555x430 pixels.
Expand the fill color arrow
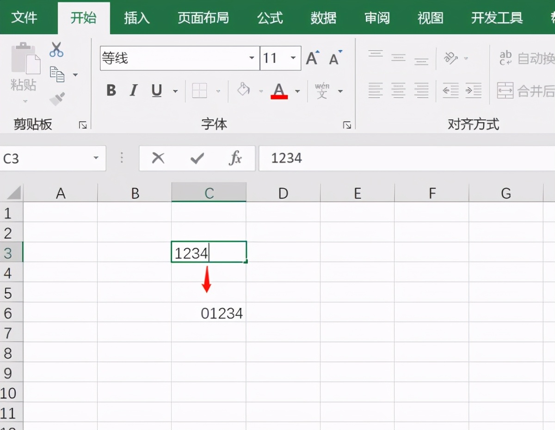[x=261, y=91]
